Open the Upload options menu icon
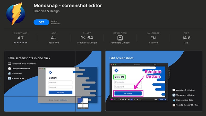 coord(165,100)
